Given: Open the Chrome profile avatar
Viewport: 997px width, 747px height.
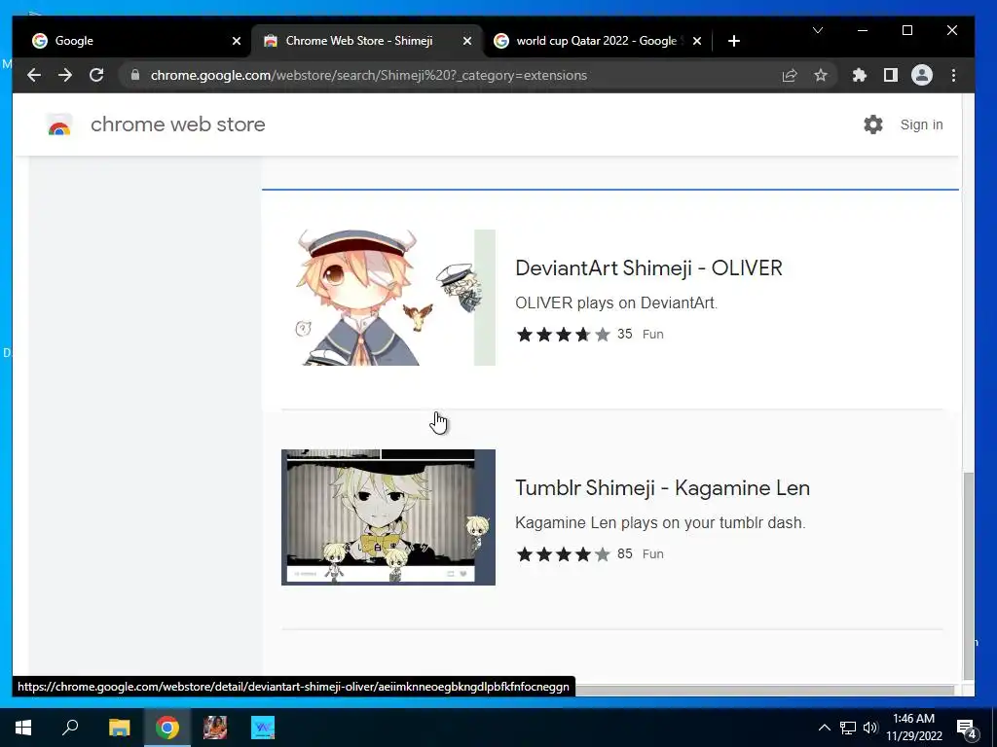Looking at the screenshot, I should pyautogui.click(x=921, y=75).
